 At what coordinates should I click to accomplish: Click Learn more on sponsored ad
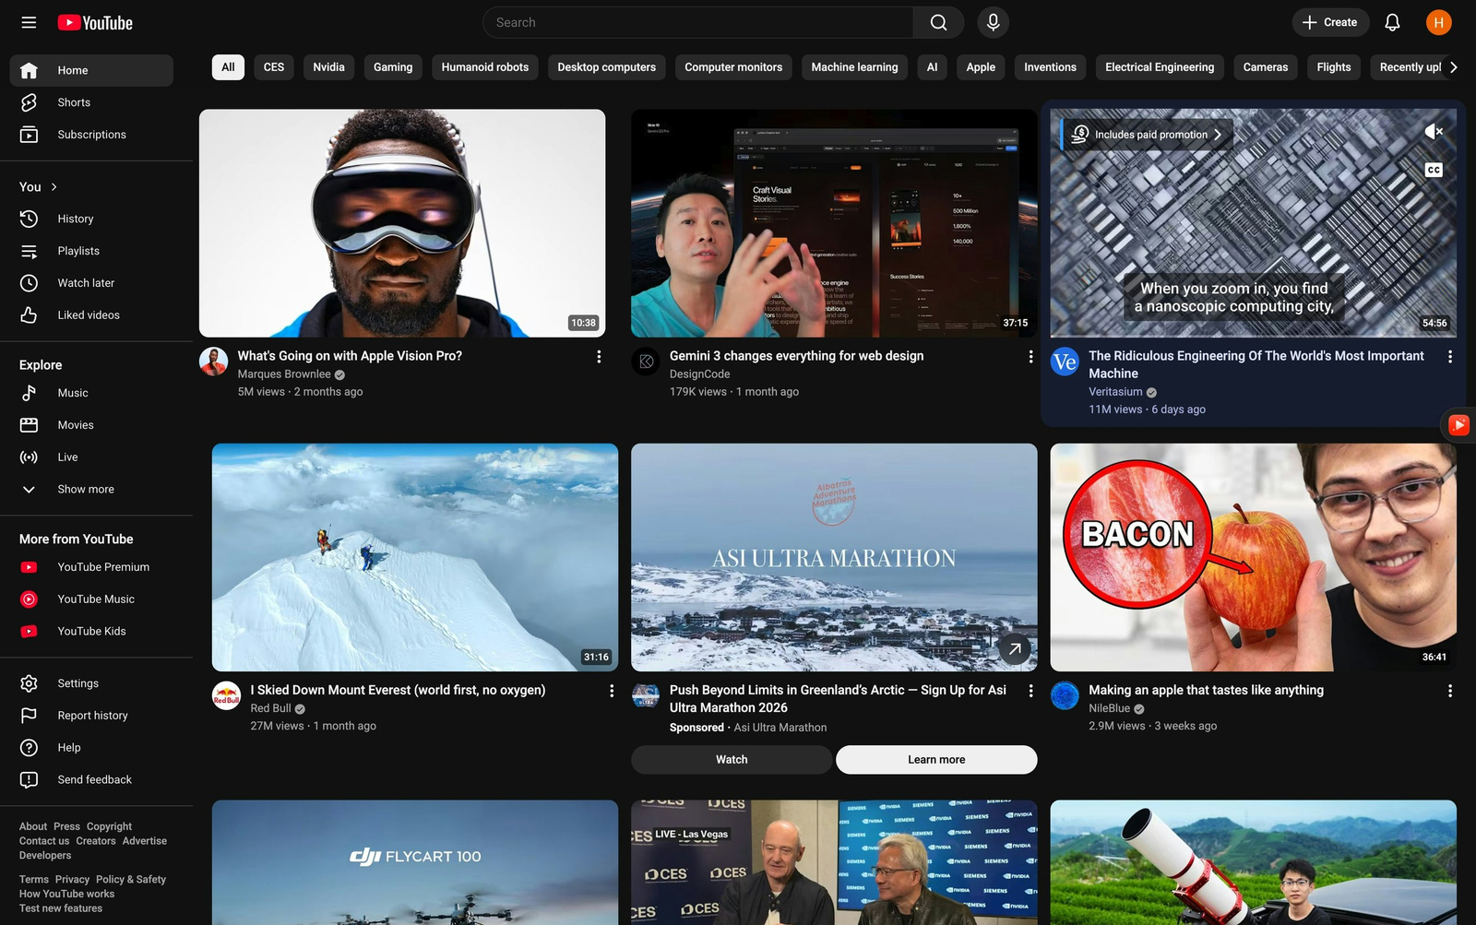coord(935,760)
